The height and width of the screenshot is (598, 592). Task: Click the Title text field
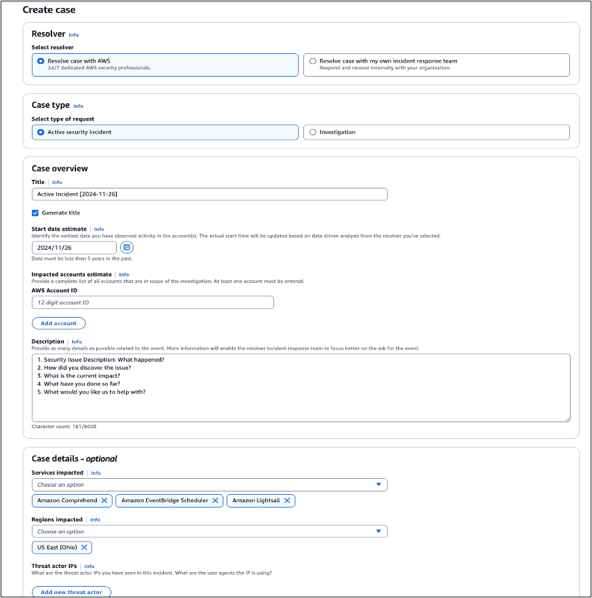coord(209,194)
